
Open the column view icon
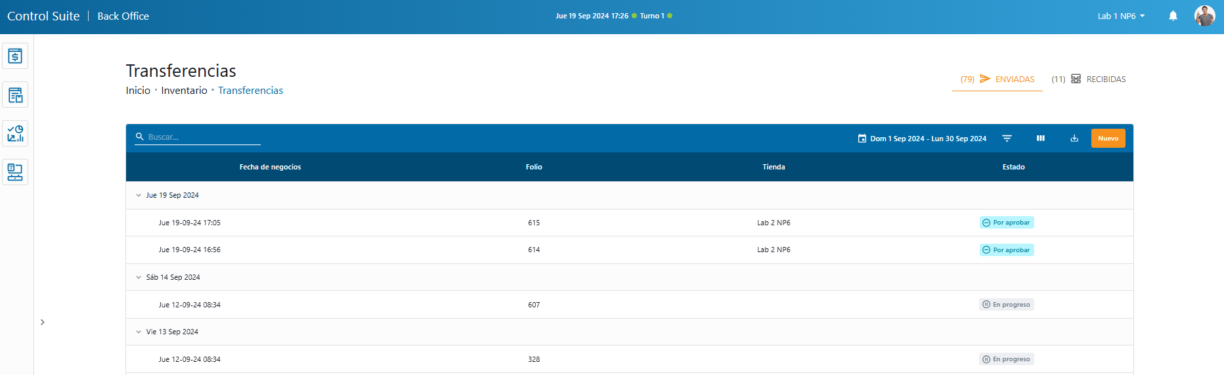[x=1041, y=139]
